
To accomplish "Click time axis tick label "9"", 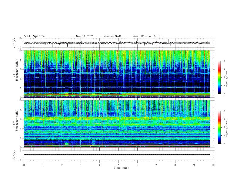I will pyautogui.click(x=194, y=165).
